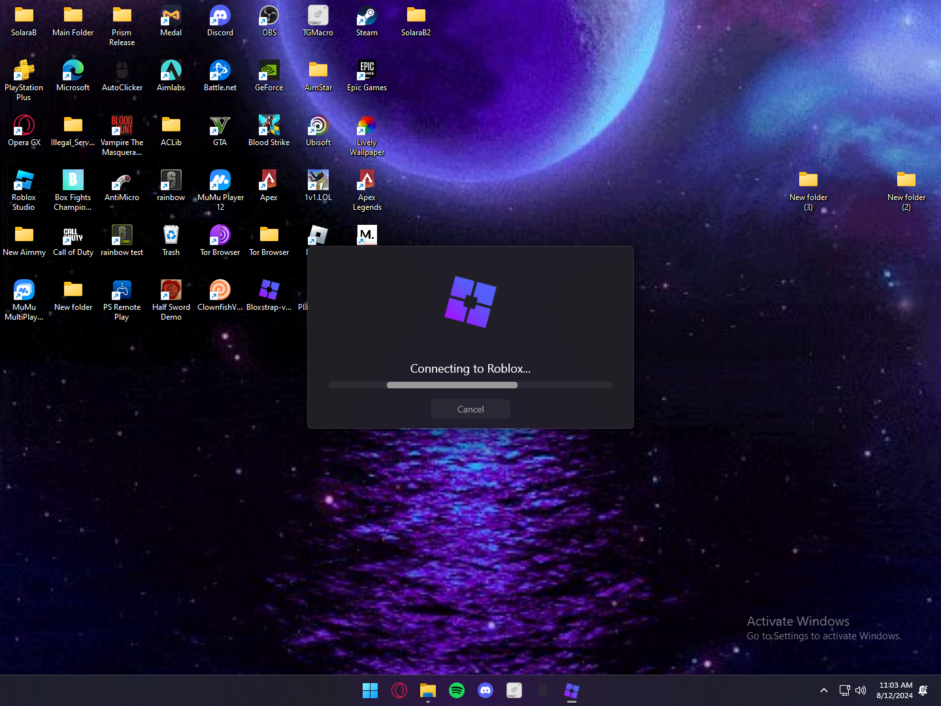Open PS Remote Play shortcut
Image resolution: width=941 pixels, height=706 pixels.
point(122,300)
